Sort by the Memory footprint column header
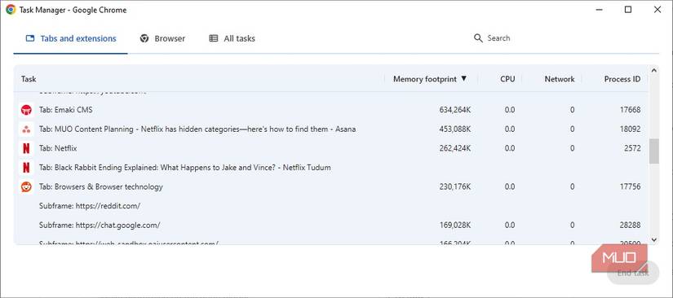Image resolution: width=673 pixels, height=298 pixels. click(425, 79)
